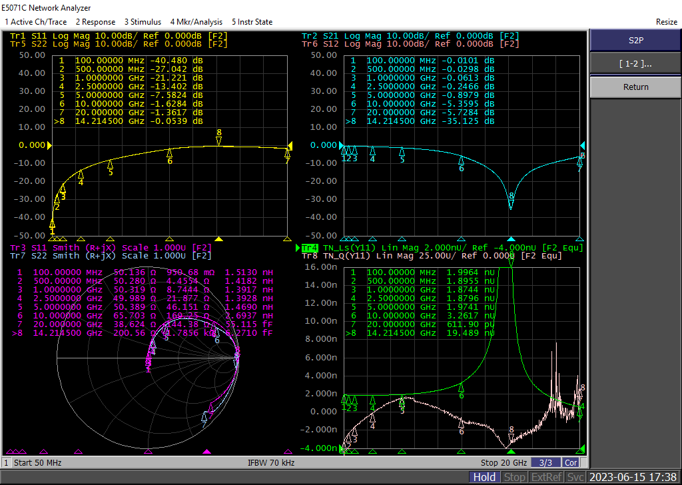This screenshot has height=485, width=682.
Task: Click filled green active marker triangle under TN_Ls plot
Action: (511, 452)
